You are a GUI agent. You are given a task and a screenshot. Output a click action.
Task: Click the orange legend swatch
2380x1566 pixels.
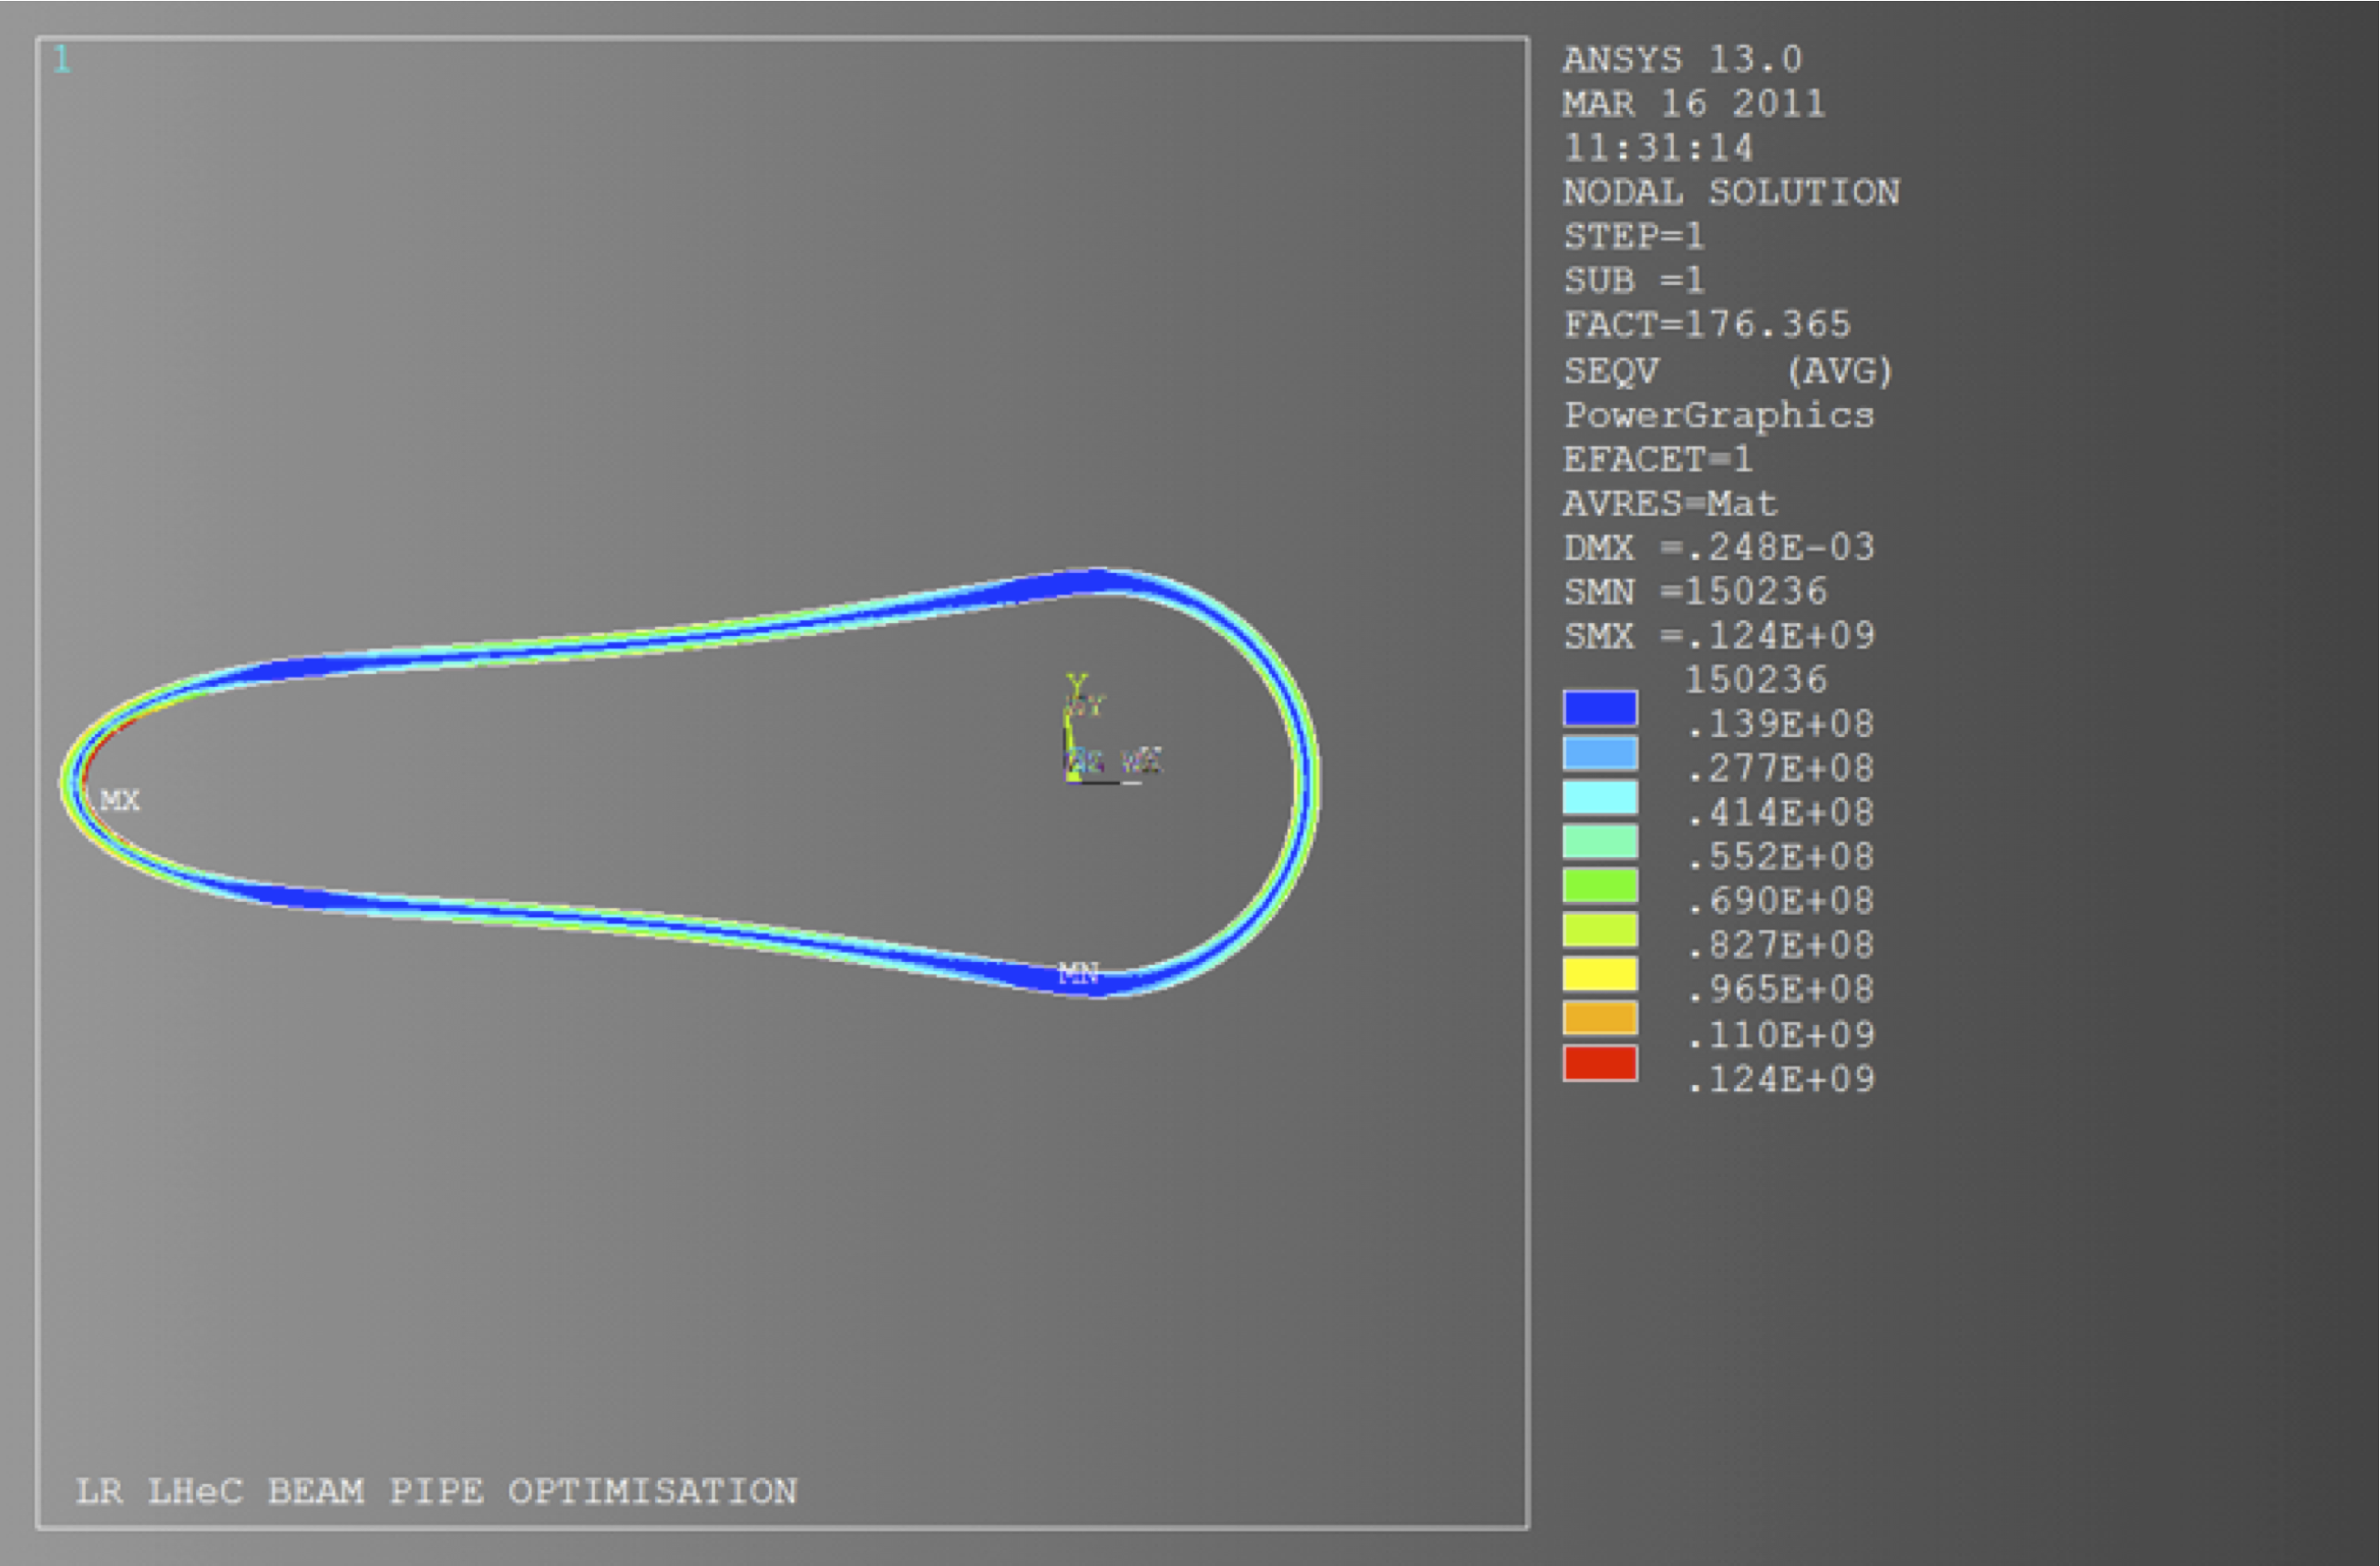[1600, 1018]
